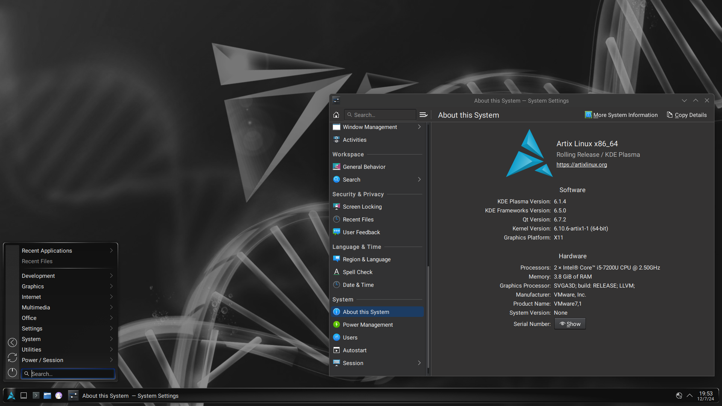Open Power Management icon
Image resolution: width=722 pixels, height=406 pixels.
tap(337, 325)
